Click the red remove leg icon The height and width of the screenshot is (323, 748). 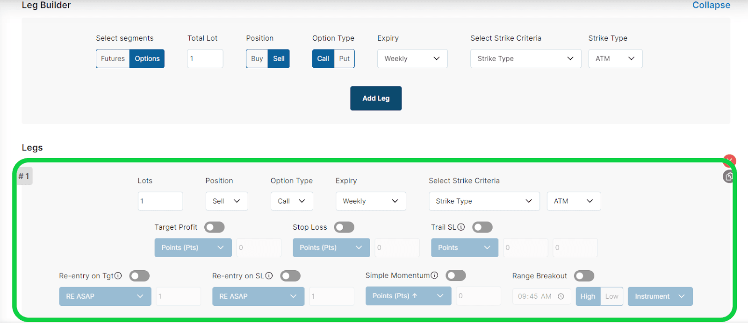[x=729, y=161]
